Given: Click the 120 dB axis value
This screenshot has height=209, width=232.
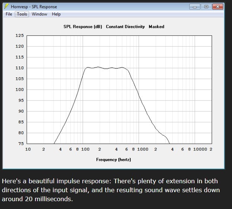Looking at the screenshot, I should [19, 46].
